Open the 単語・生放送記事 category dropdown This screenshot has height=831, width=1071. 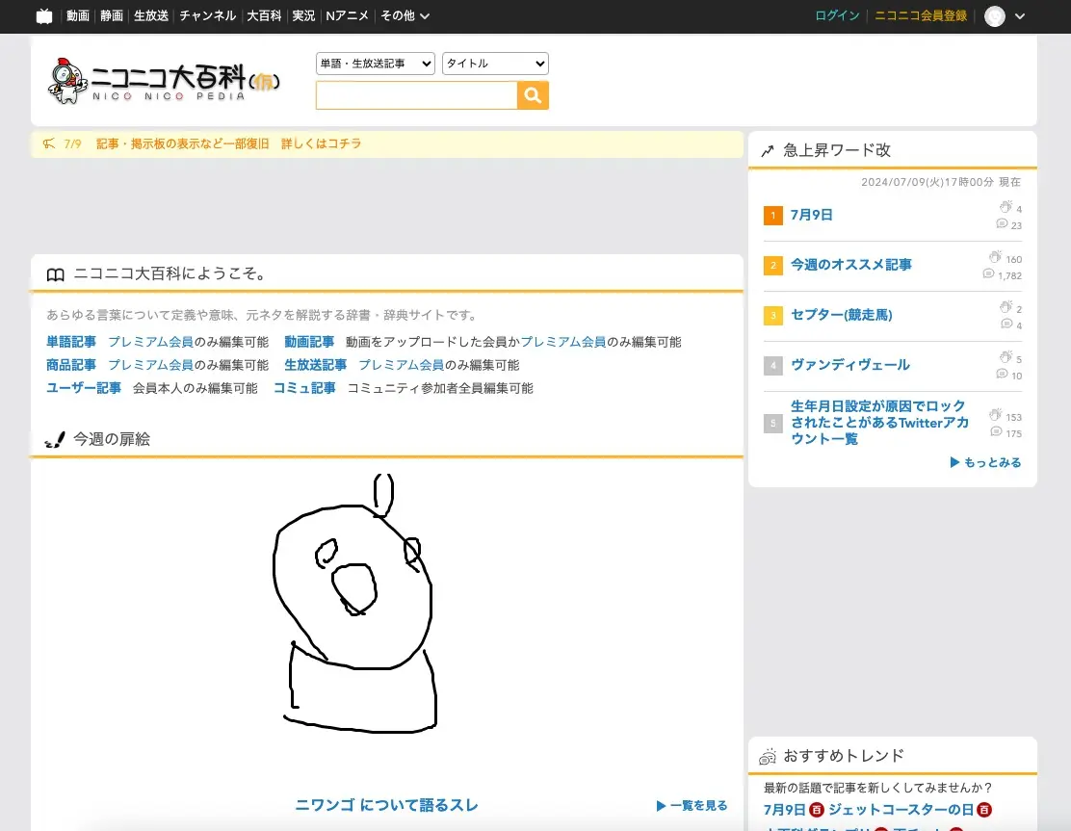pyautogui.click(x=376, y=64)
